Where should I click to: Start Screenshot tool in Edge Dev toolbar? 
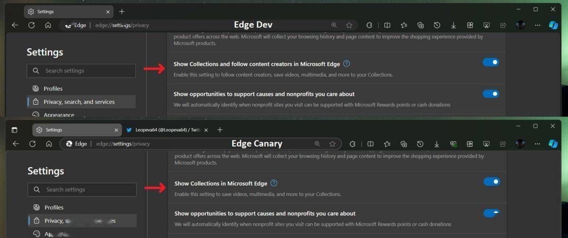click(487, 25)
